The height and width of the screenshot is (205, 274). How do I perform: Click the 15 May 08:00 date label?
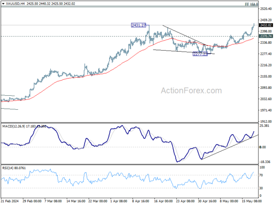coord(252,201)
